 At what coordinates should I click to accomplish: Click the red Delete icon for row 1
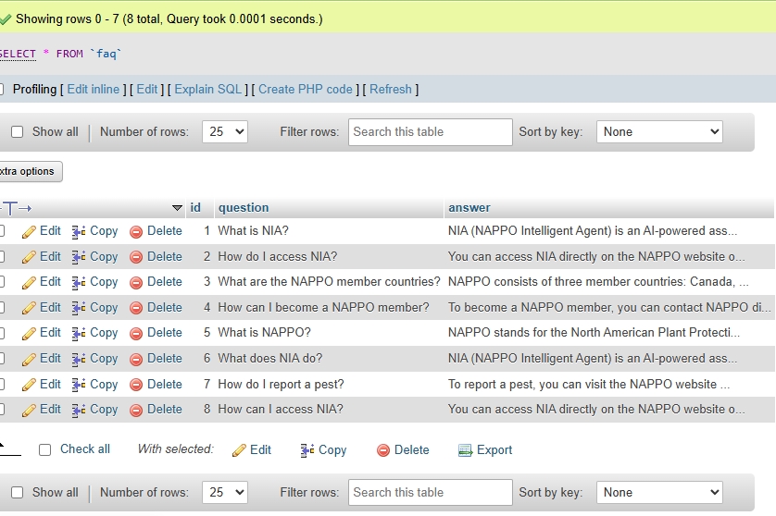[136, 232]
